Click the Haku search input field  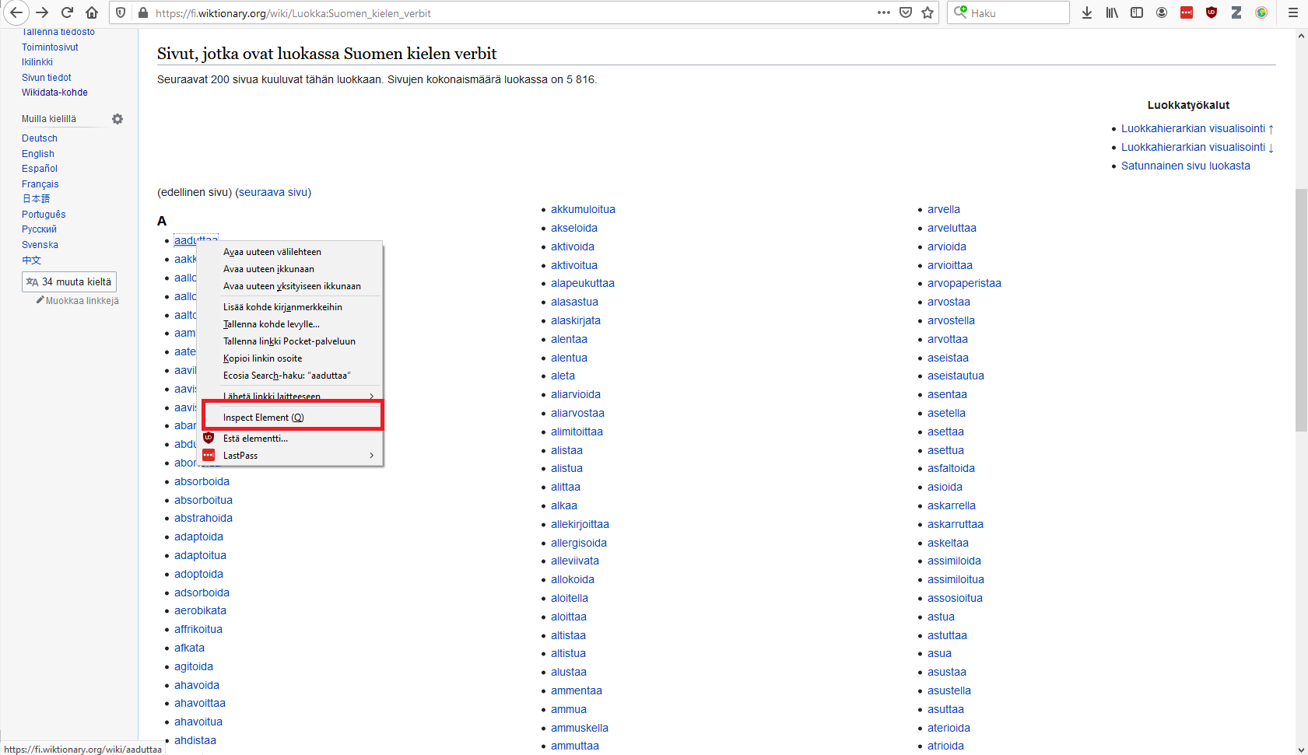(x=1016, y=13)
